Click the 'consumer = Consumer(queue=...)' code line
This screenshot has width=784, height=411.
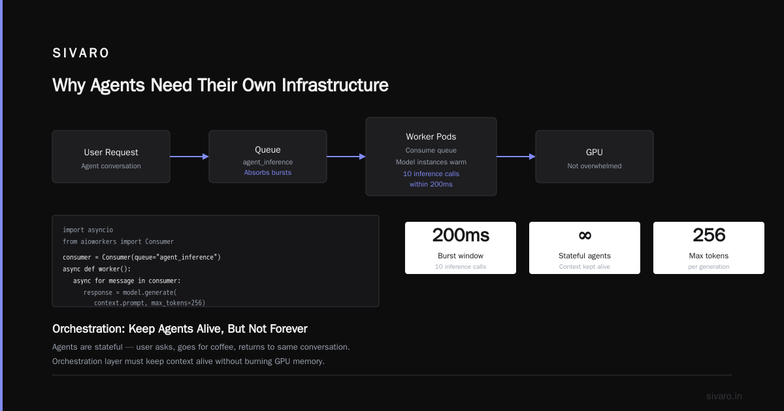point(142,257)
